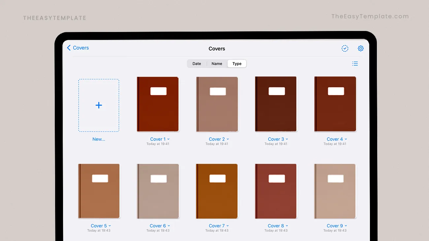
Task: Tap the plus icon to create new
Action: pos(99,105)
